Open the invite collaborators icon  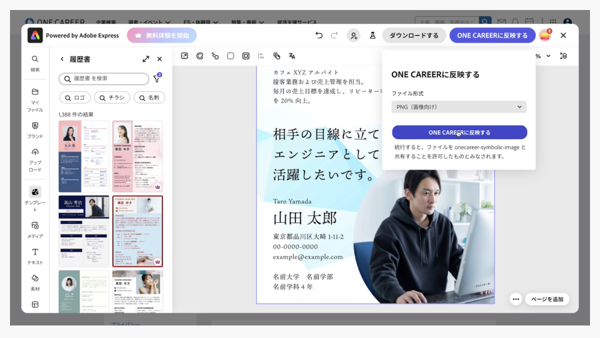pos(354,36)
